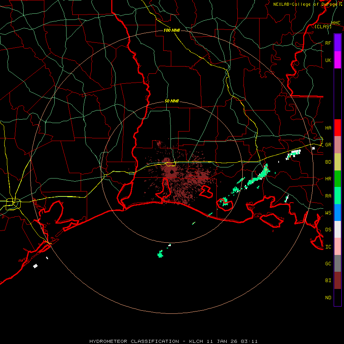Click the HA legend label

click(328, 128)
